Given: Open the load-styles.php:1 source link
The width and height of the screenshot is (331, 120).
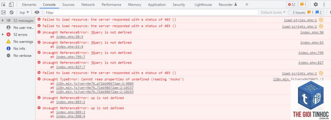Looking at the screenshot, I should coord(300,20).
